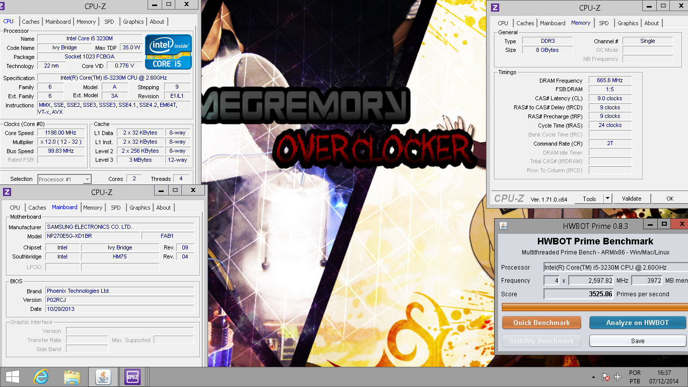Open the Tools dropdown arrow in CPU-Z
This screenshot has width=688, height=387.
(x=607, y=199)
